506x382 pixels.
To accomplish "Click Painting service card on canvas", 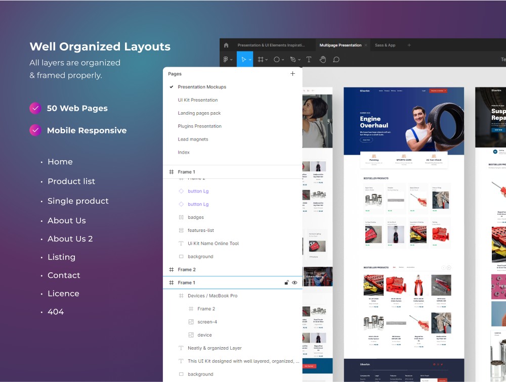I will tap(374, 160).
